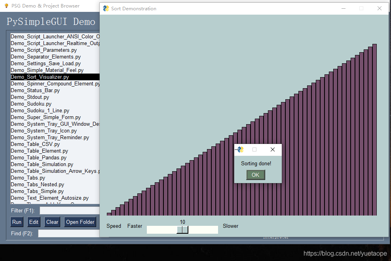Select Demo_System_Tray_GUI_Window entry
This screenshot has width=391, height=261.
[55, 124]
